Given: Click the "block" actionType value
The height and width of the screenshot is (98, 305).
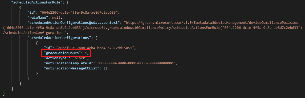Looking at the screenshot, I should pyautogui.click(x=80, y=58).
